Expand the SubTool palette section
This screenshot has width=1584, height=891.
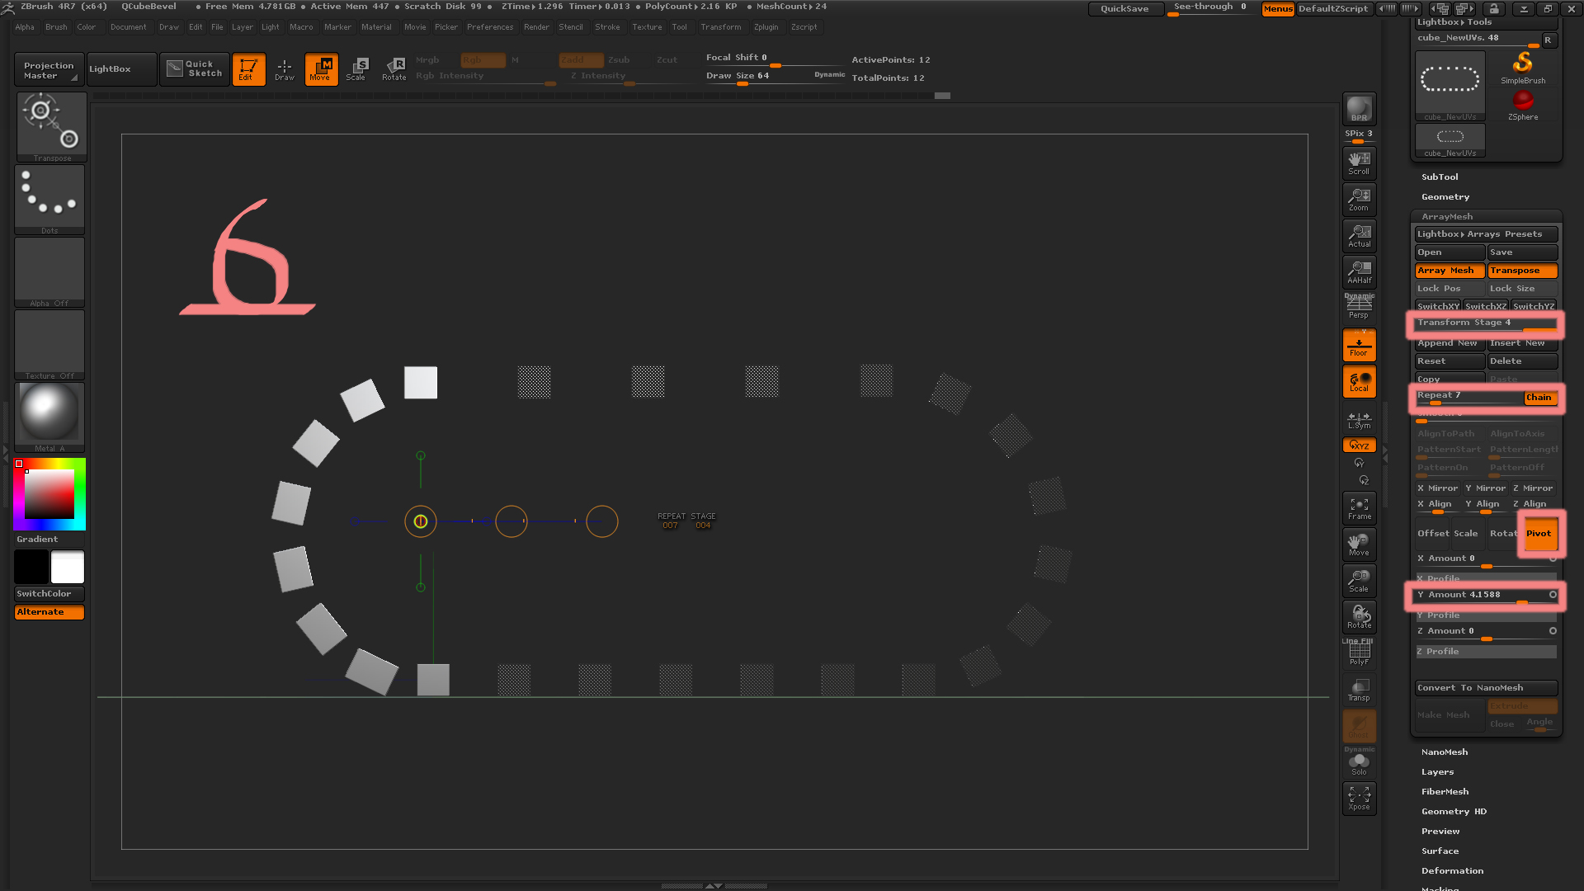(1440, 177)
